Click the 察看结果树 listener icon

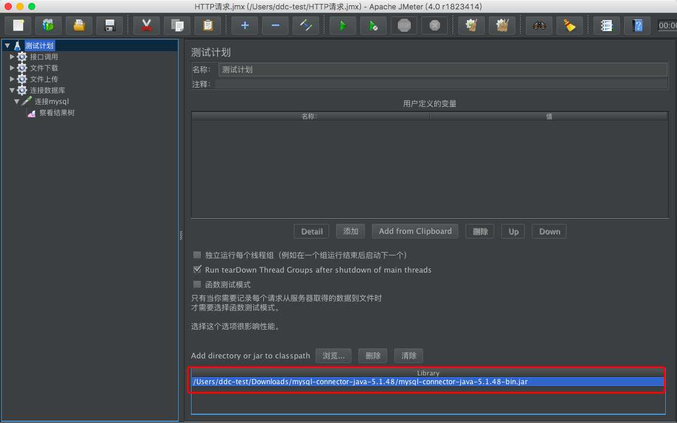tap(31, 113)
